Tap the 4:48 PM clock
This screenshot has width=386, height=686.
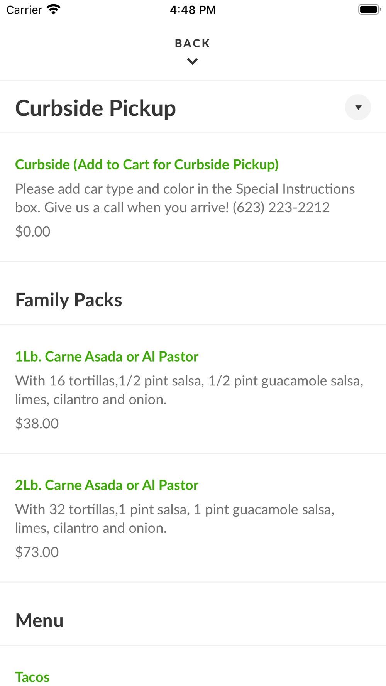click(193, 10)
